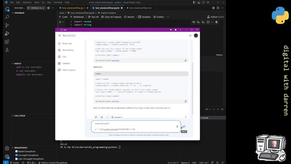Open Updates in the Bard sidebar
The image size is (291, 164).
(x=64, y=63)
